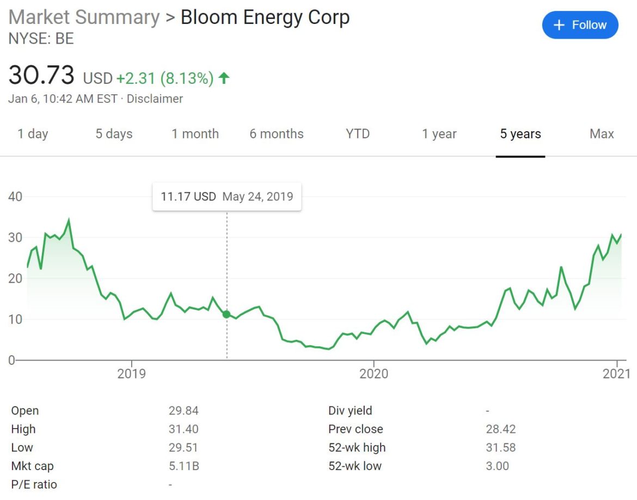View the Max historical chart
Viewport: 637px width, 500px height.
601,134
